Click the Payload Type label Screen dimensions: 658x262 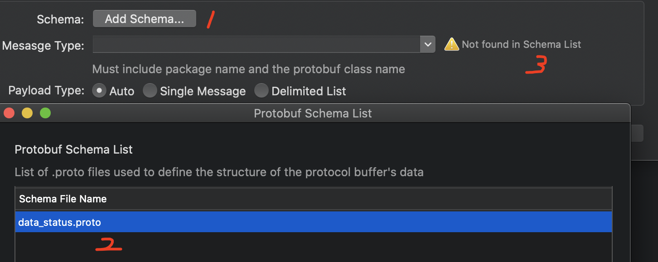point(45,90)
